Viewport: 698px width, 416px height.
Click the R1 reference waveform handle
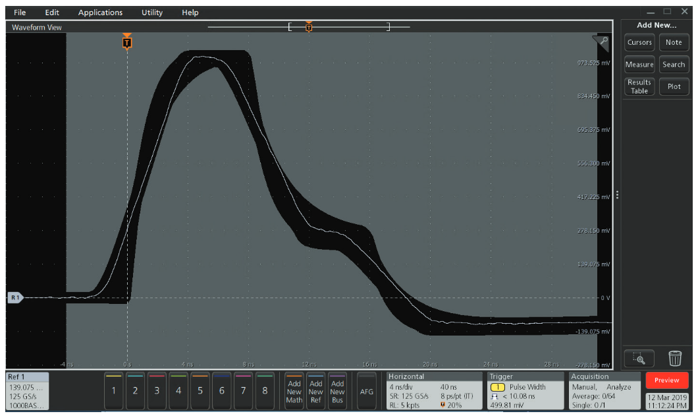click(x=14, y=298)
